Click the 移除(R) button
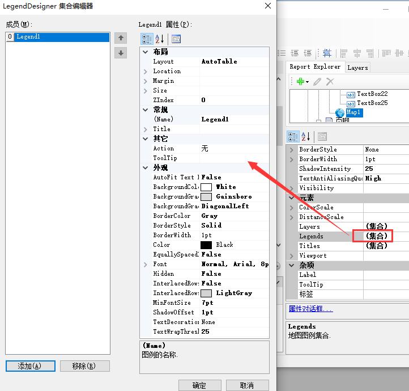 (85, 366)
